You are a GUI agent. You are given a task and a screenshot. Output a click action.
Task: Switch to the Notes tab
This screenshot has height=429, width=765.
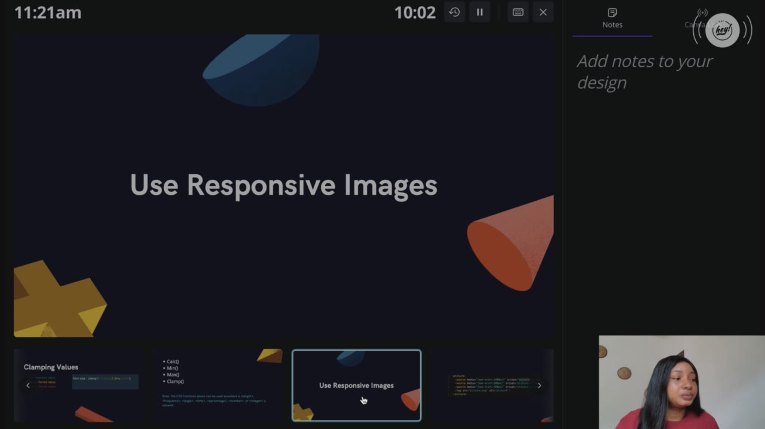612,19
